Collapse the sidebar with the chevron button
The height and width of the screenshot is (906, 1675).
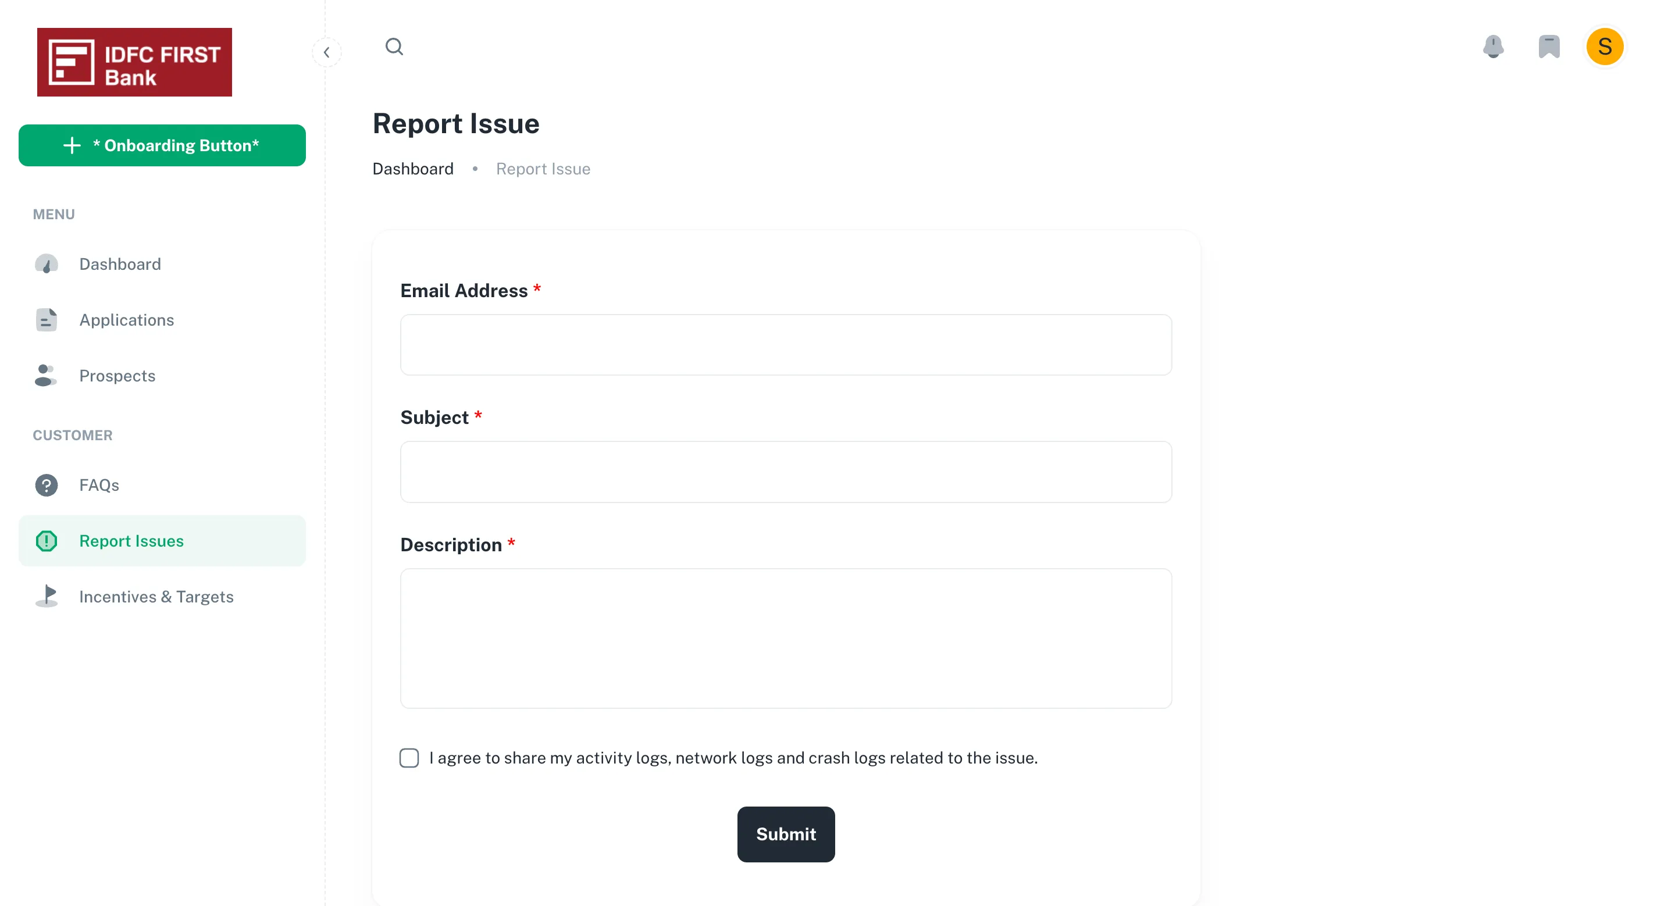pyautogui.click(x=327, y=52)
